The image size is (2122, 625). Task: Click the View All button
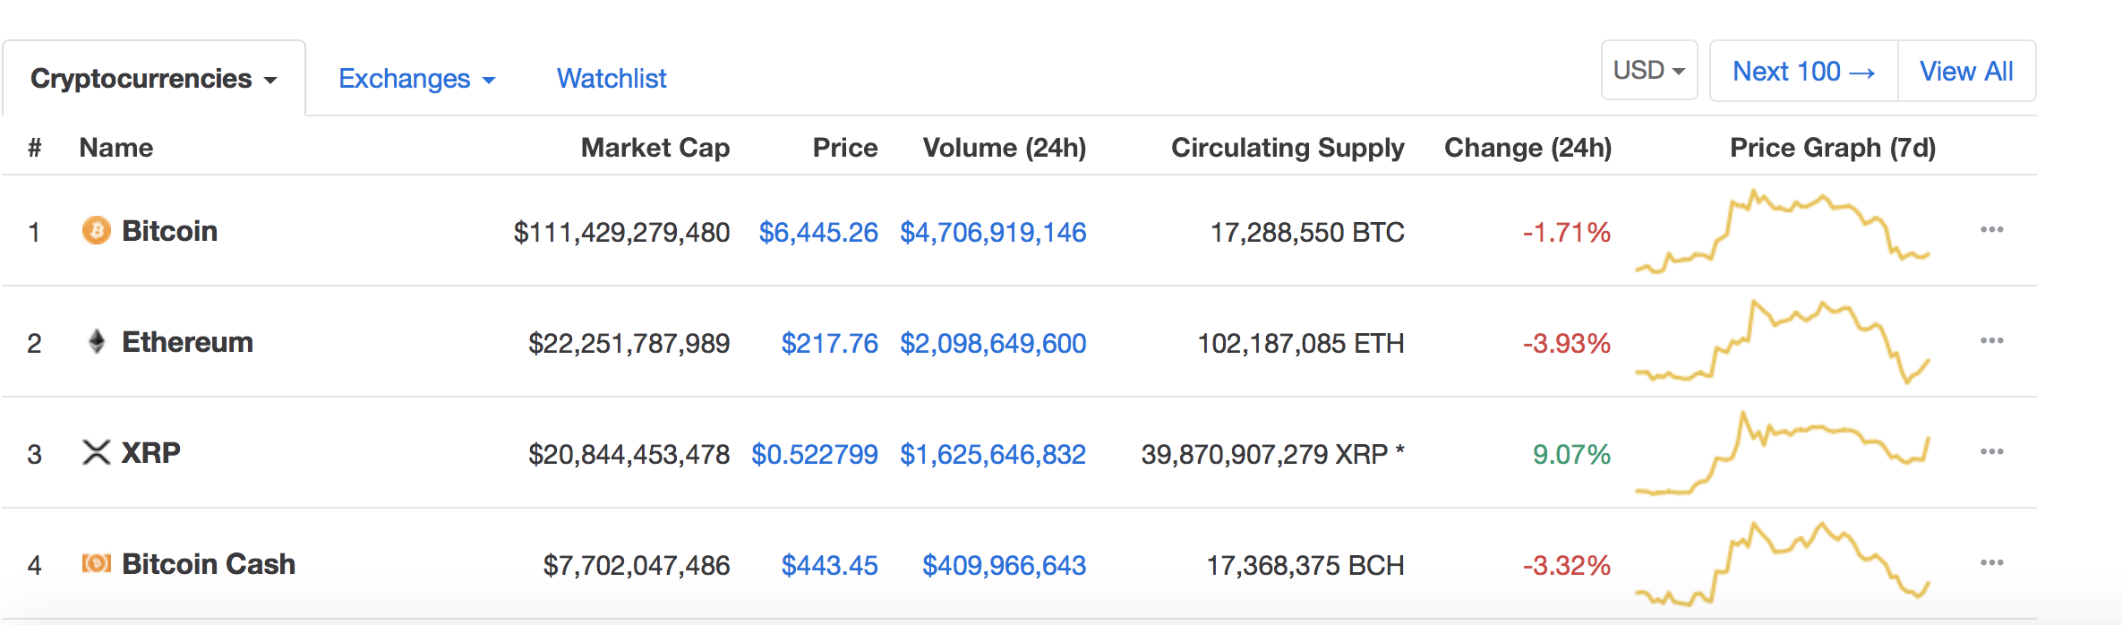pyautogui.click(x=1967, y=71)
